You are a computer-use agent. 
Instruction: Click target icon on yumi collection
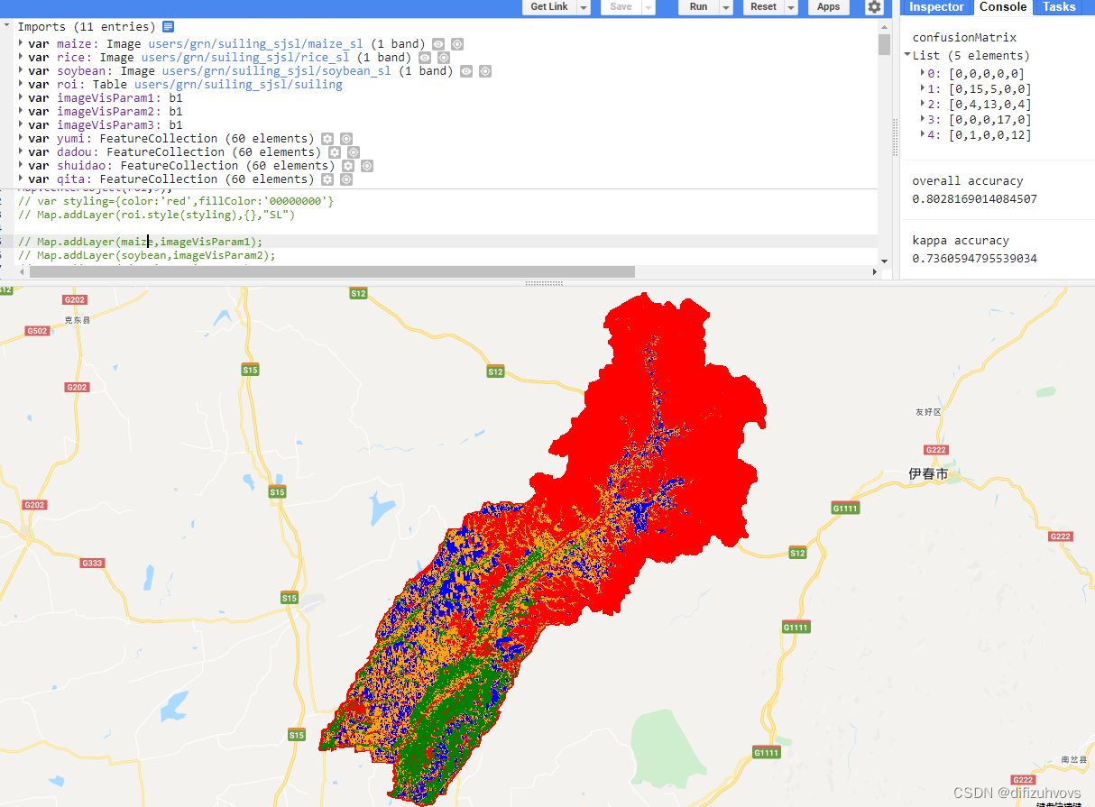(346, 139)
